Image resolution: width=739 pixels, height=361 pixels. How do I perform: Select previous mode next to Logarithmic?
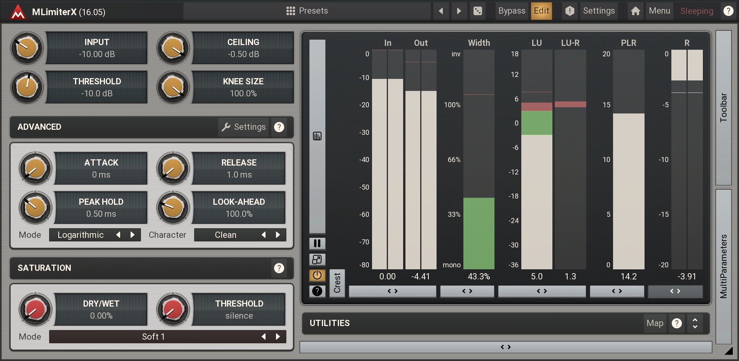[119, 235]
